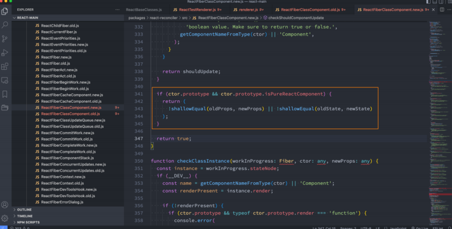Collapse the REACT-MAIN folder section

pyautogui.click(x=68, y=18)
